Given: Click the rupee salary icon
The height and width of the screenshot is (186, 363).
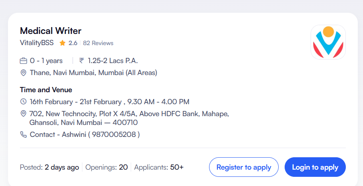Looking at the screenshot, I should (82, 61).
